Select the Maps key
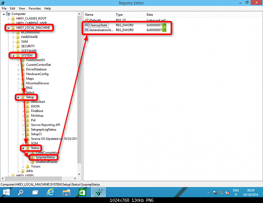Viewport: 263px width, 203px height. (x=30, y=78)
